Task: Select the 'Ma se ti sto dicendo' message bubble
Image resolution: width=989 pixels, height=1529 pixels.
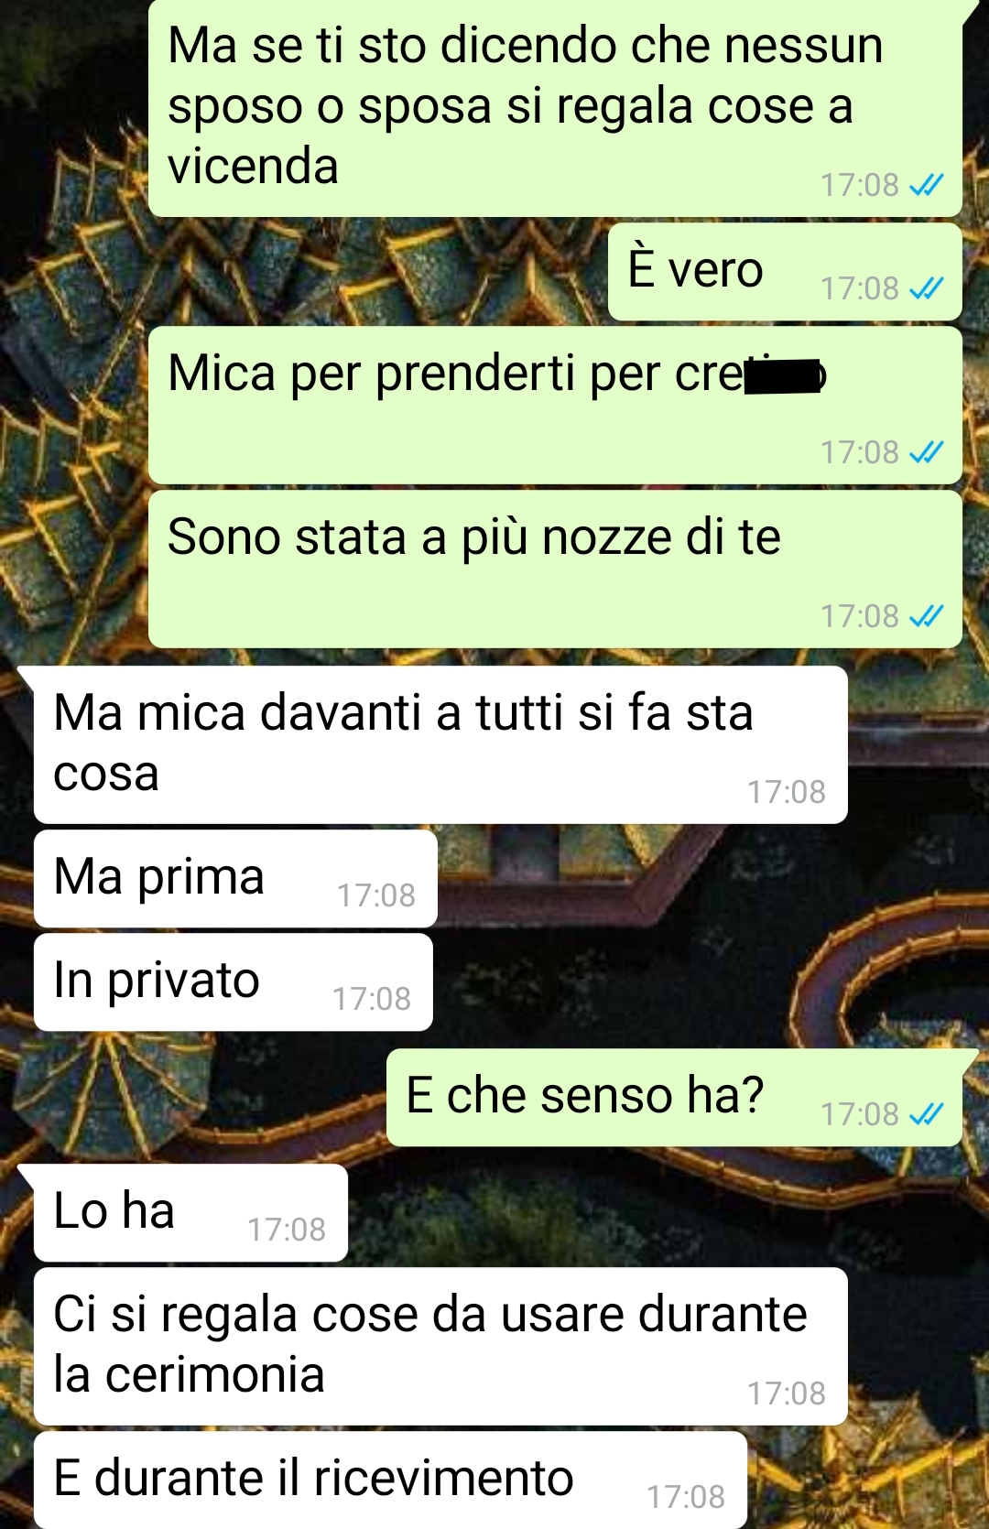Action: click(x=555, y=108)
